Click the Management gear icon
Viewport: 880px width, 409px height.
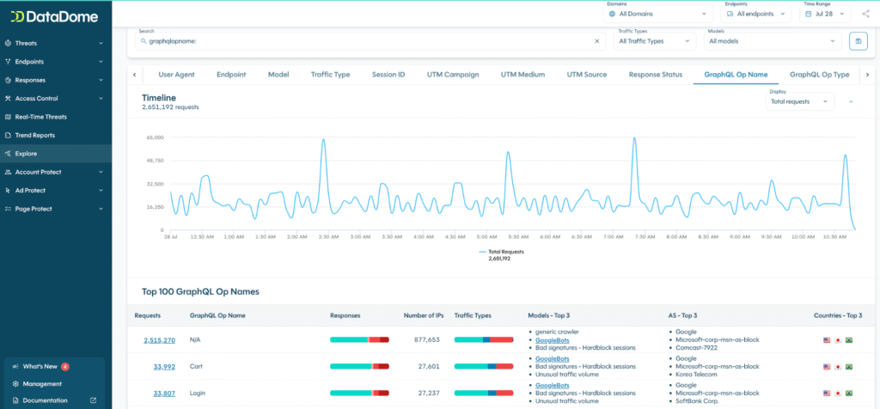pos(15,384)
